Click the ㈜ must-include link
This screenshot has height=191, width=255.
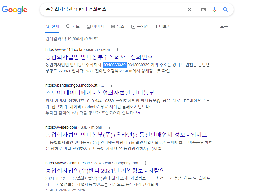138,113
